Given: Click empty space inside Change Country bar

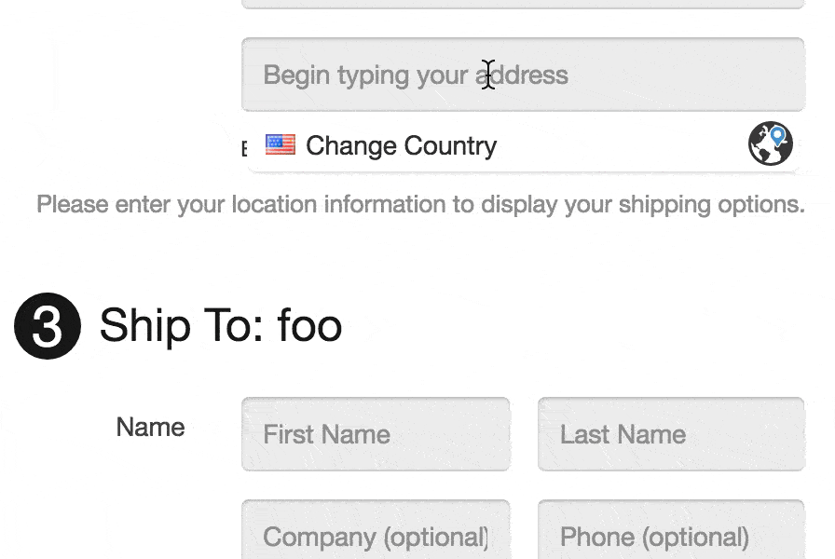Looking at the screenshot, I should pyautogui.click(x=618, y=145).
